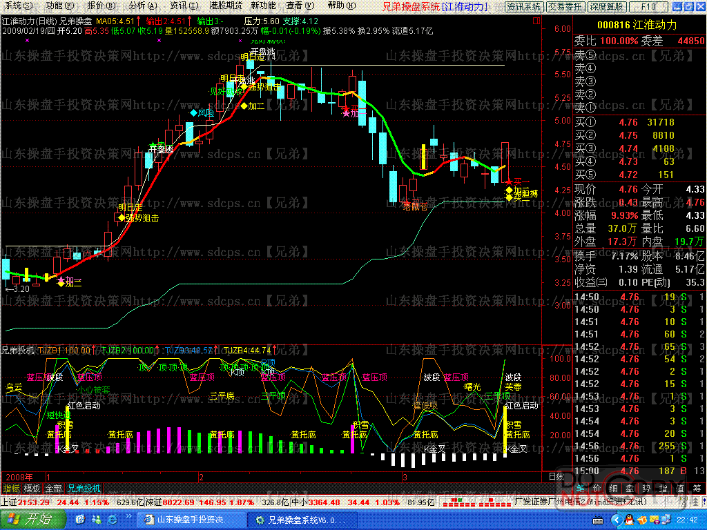Screen dimensions: 707x530
Task: Expand hidden system tray icons arrow
Action: pyautogui.click(x=617, y=520)
